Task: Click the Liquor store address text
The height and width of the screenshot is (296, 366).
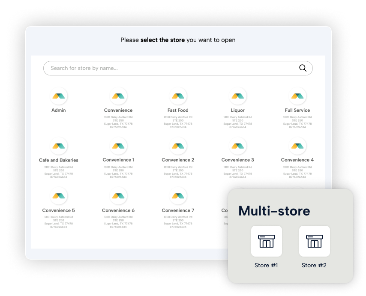Action: click(237, 122)
